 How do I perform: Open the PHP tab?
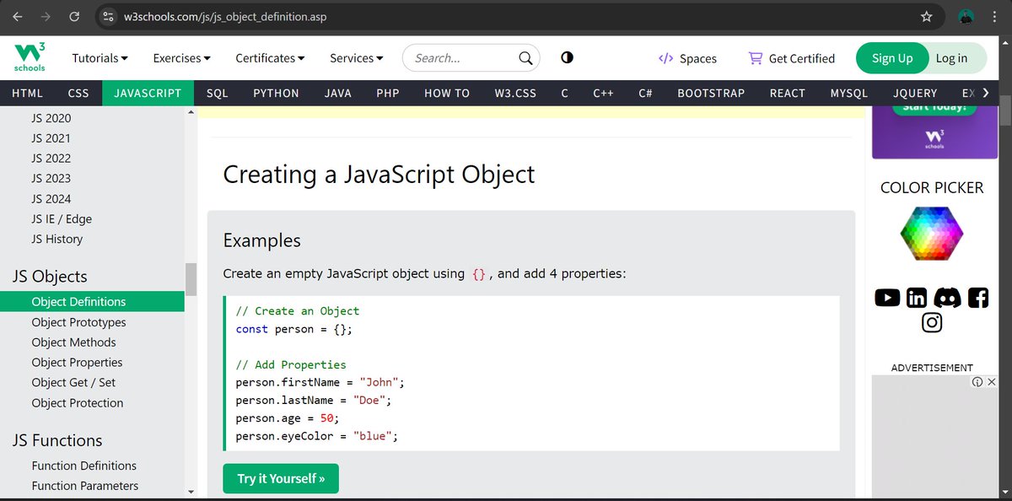tap(388, 93)
